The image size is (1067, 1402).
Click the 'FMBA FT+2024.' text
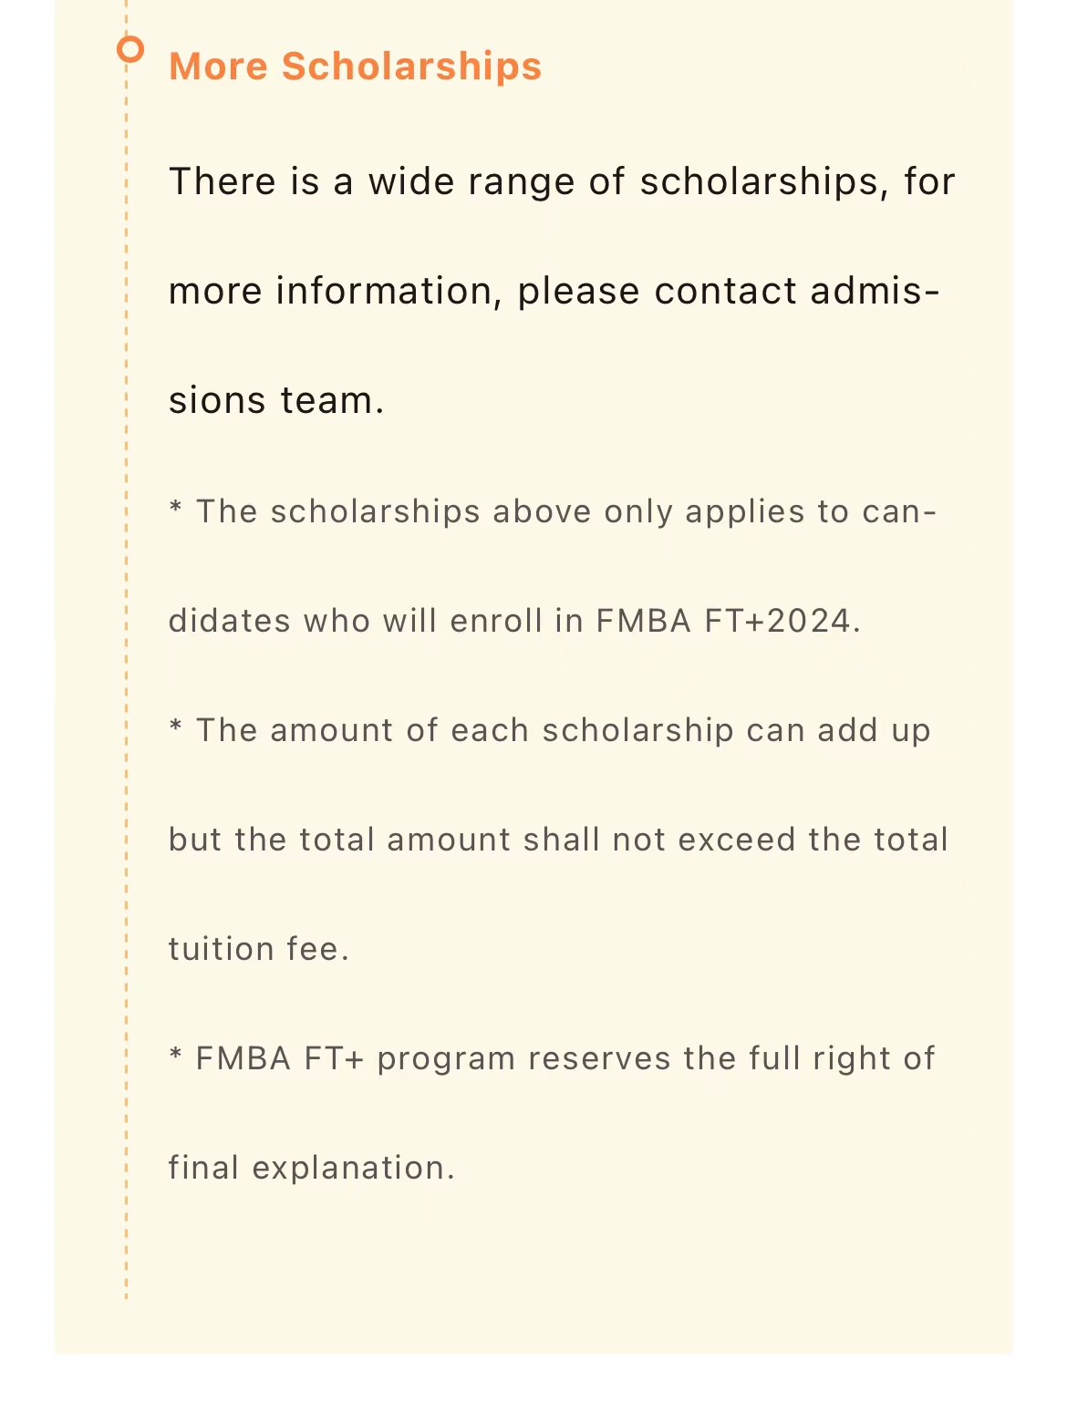727,621
